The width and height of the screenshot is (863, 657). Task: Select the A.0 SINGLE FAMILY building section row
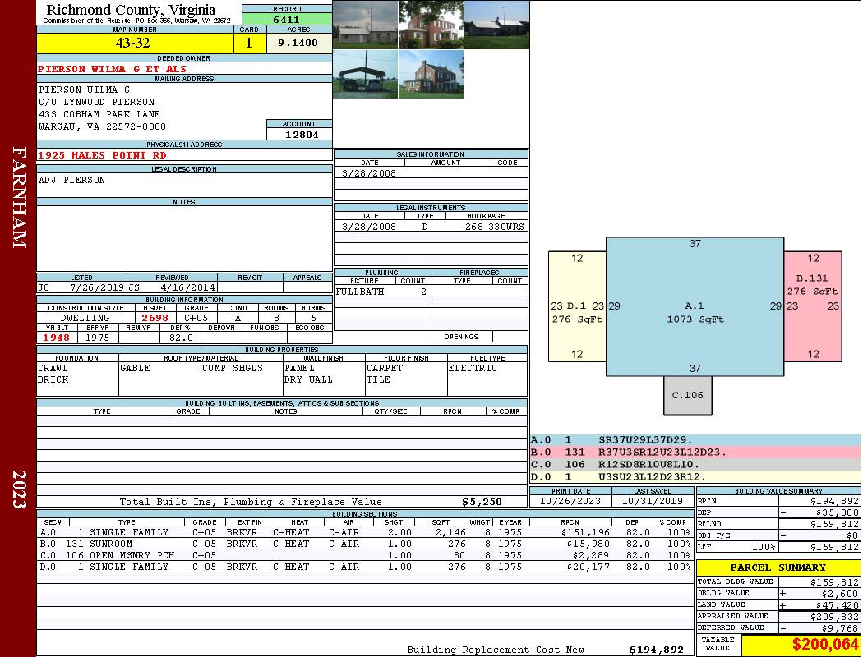click(x=364, y=532)
